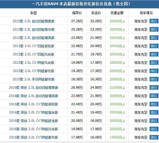This screenshot has height=143, width=159.
Task: Open the 2015款 2.0L 手动两驱都市版 link
Action: click(34, 79)
